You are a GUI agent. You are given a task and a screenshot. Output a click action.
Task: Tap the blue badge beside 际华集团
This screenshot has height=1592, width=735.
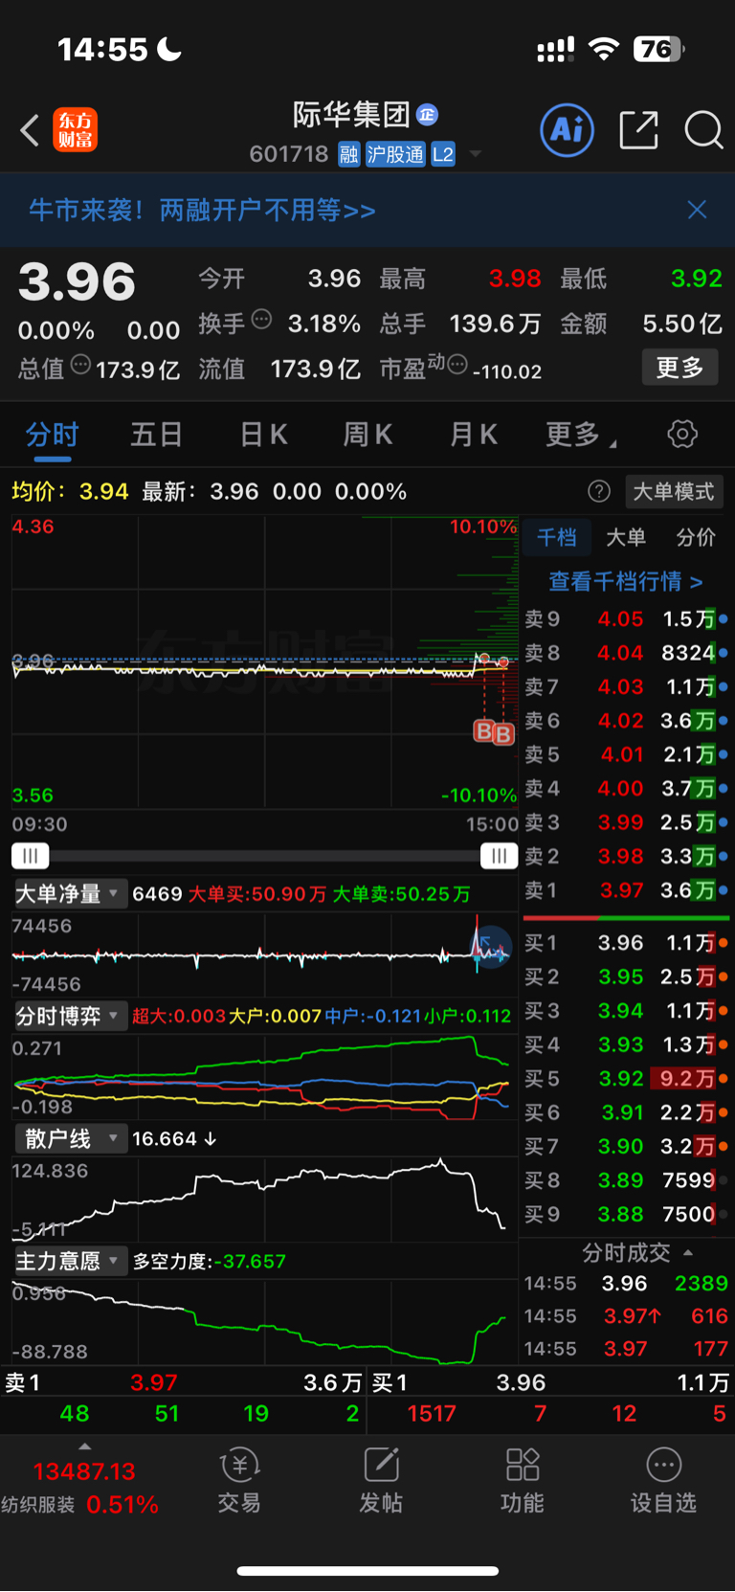click(427, 115)
